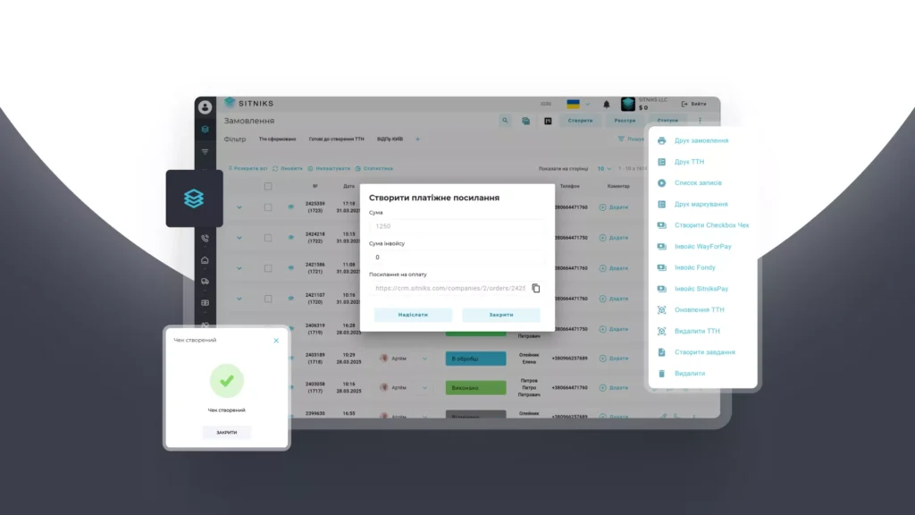Close the Чек створений popup with X
Viewport: 915px width, 515px height.
pyautogui.click(x=276, y=341)
